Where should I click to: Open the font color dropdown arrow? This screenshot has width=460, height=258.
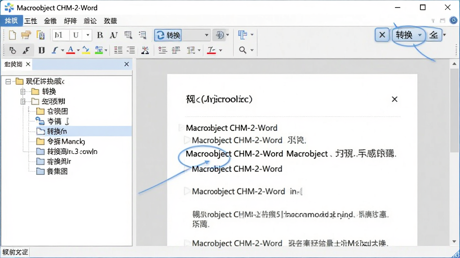(x=78, y=50)
